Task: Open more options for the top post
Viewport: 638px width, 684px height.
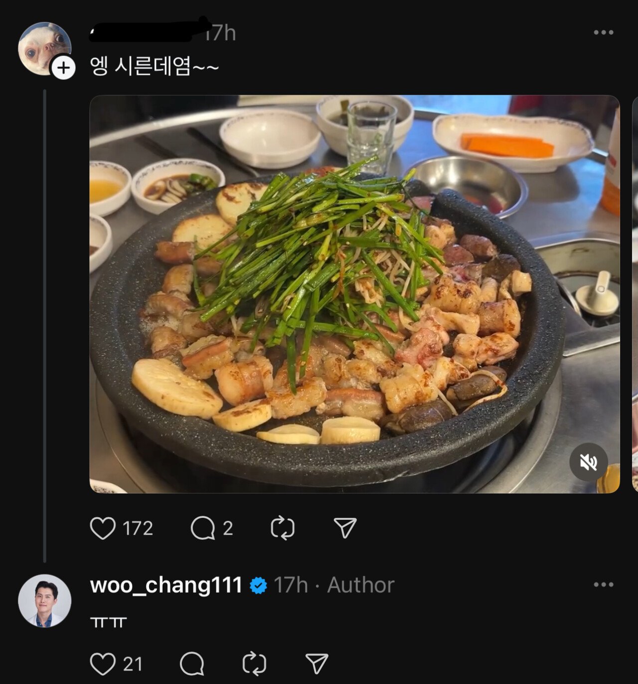Action: tap(603, 32)
